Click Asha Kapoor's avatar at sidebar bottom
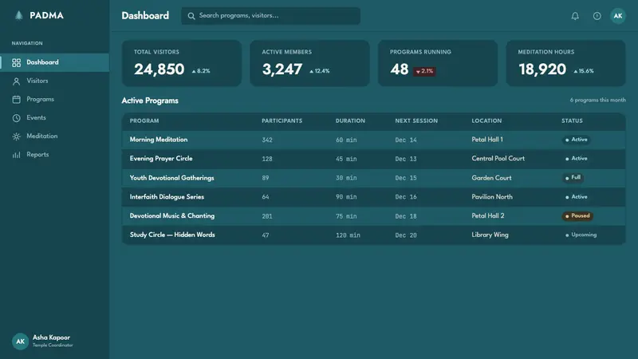 [x=20, y=341]
